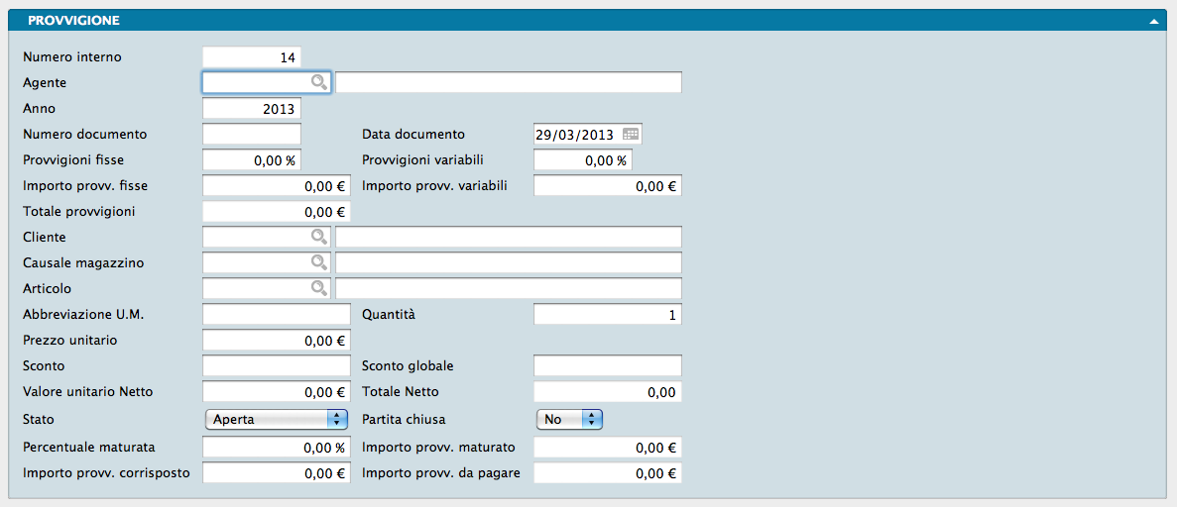The height and width of the screenshot is (507, 1177).
Task: Click the Agente search magnifier icon
Action: (x=318, y=82)
